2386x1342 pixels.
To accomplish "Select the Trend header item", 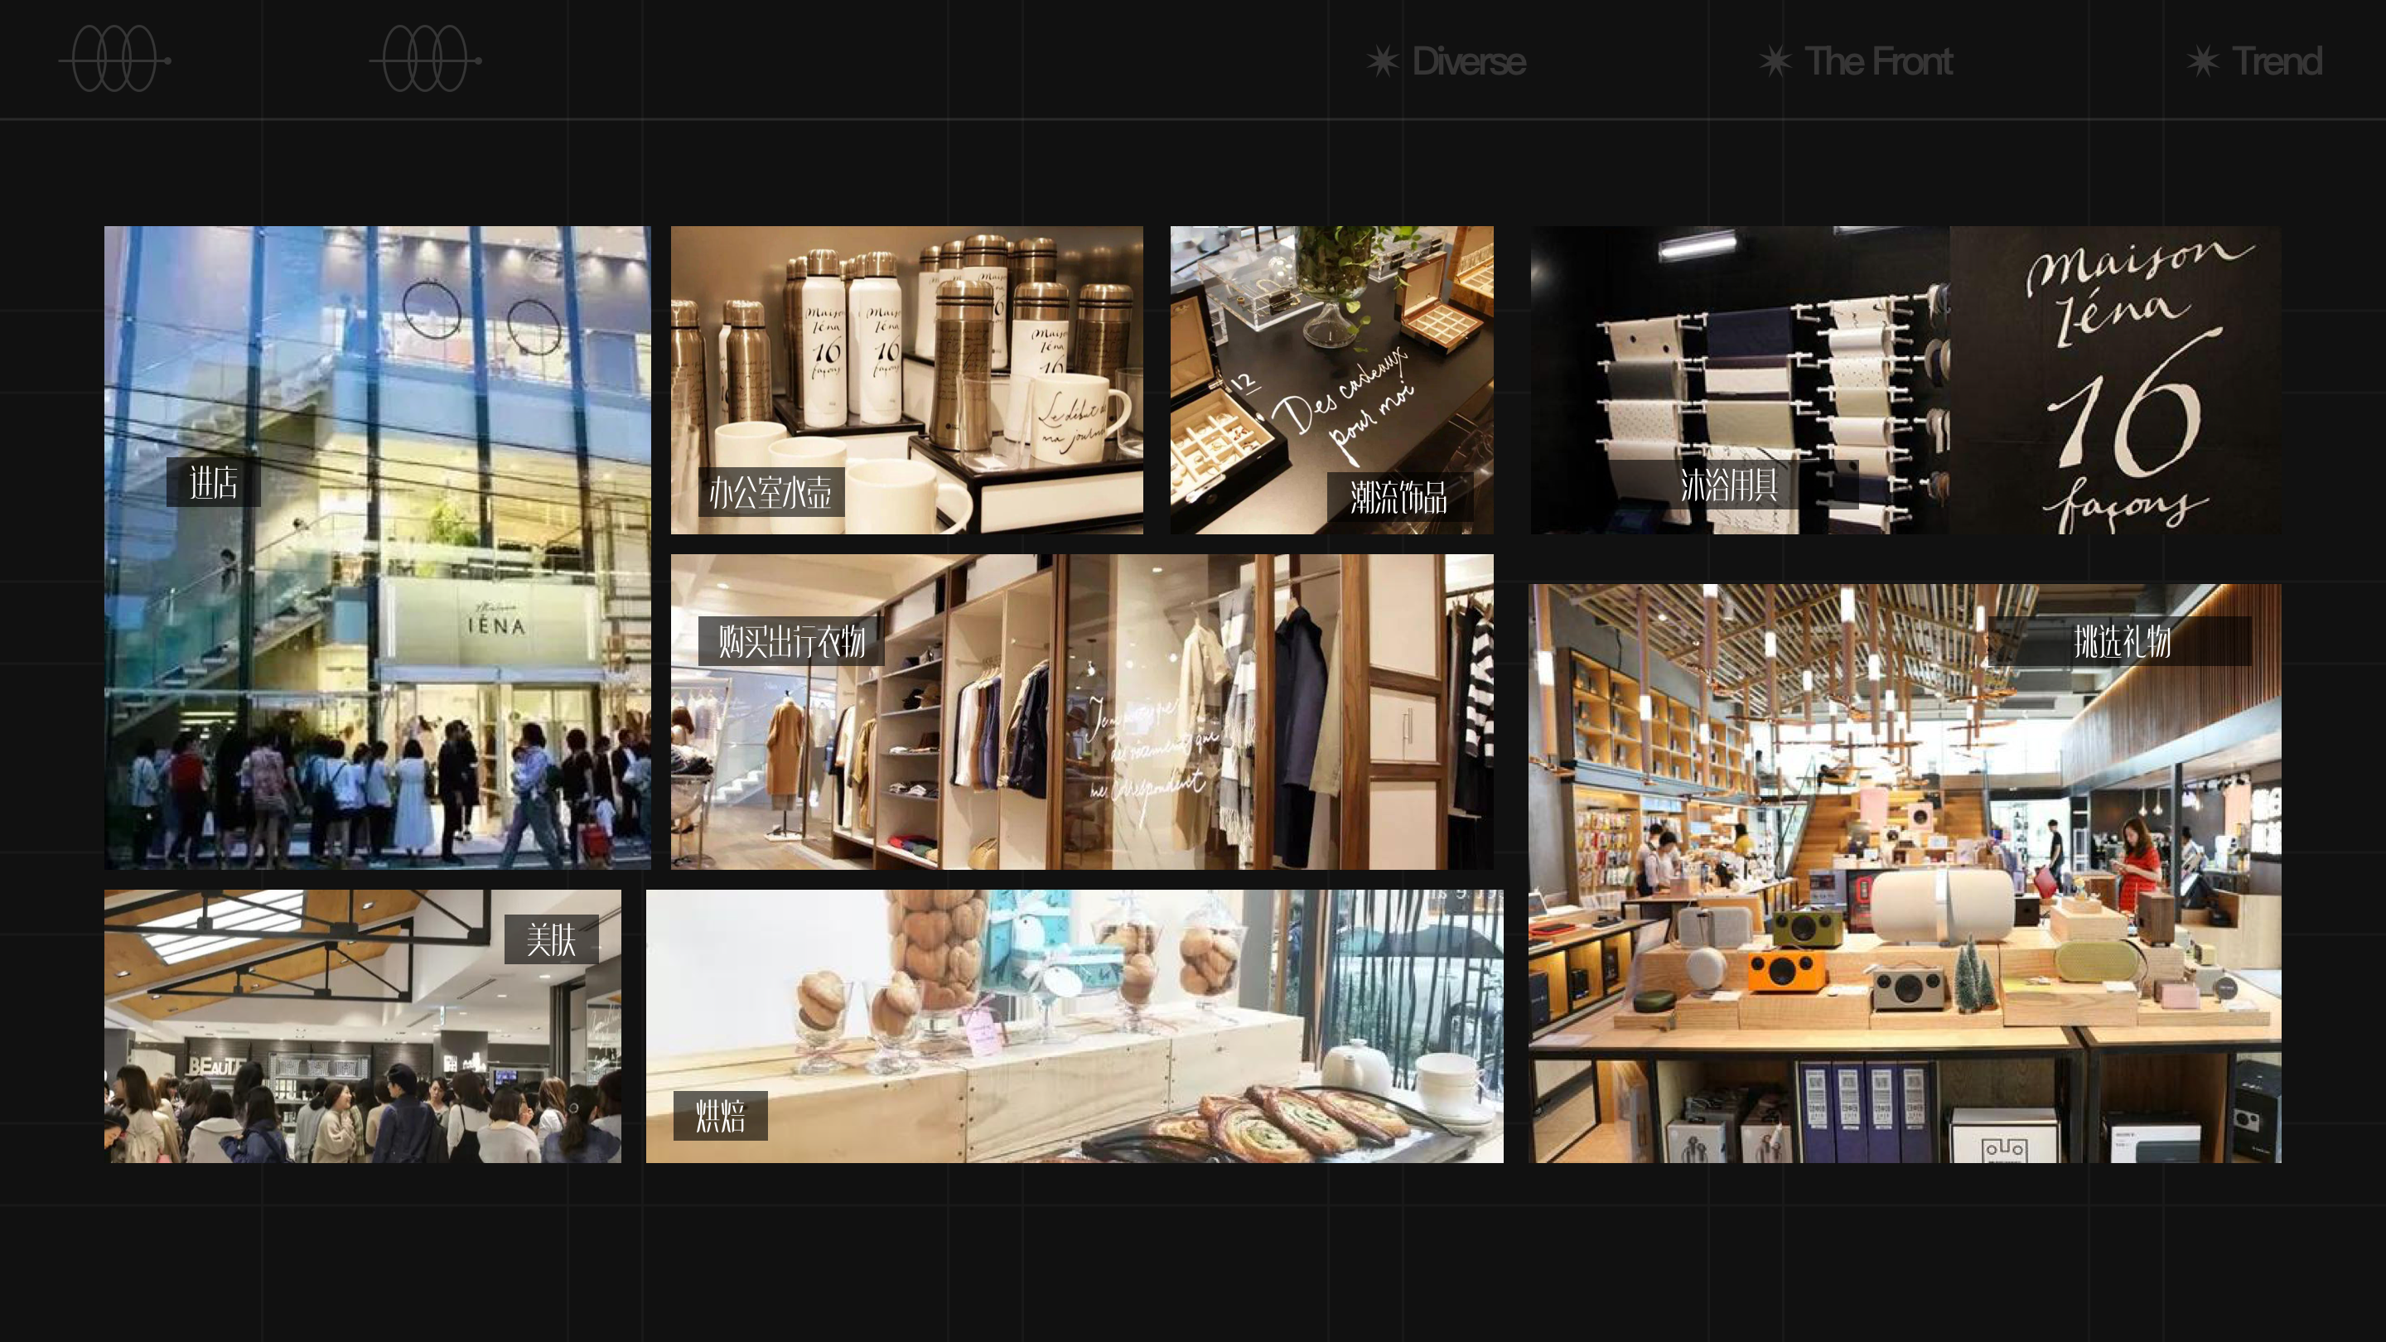I will pos(2277,61).
